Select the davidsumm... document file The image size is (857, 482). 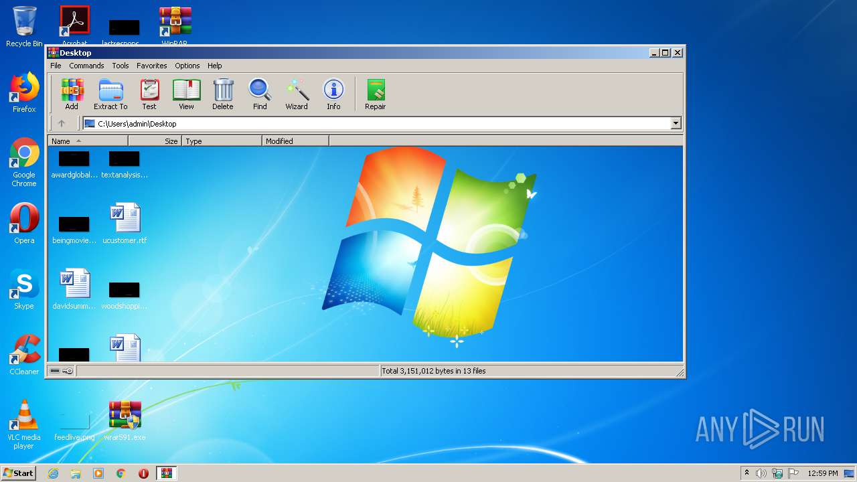pyautogui.click(x=74, y=289)
